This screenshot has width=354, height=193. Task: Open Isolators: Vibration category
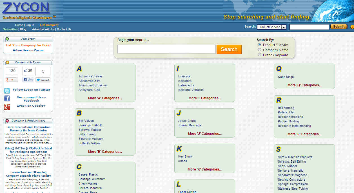(x=191, y=90)
